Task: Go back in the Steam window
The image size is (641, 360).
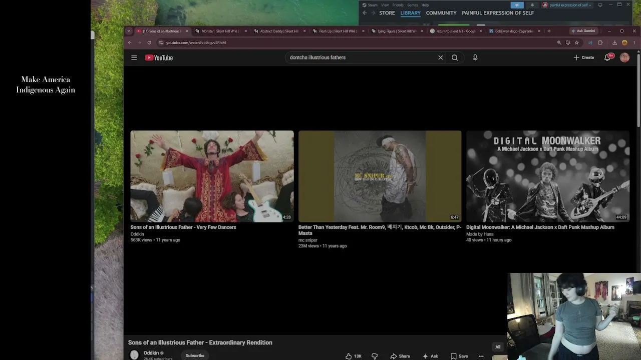Action: [365, 13]
